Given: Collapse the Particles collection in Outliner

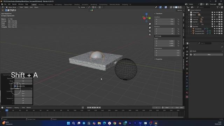Looking at the screenshot, I should [x=189, y=27].
